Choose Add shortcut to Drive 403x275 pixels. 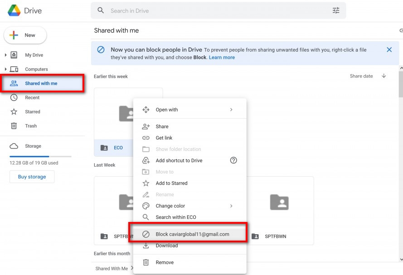(189, 160)
